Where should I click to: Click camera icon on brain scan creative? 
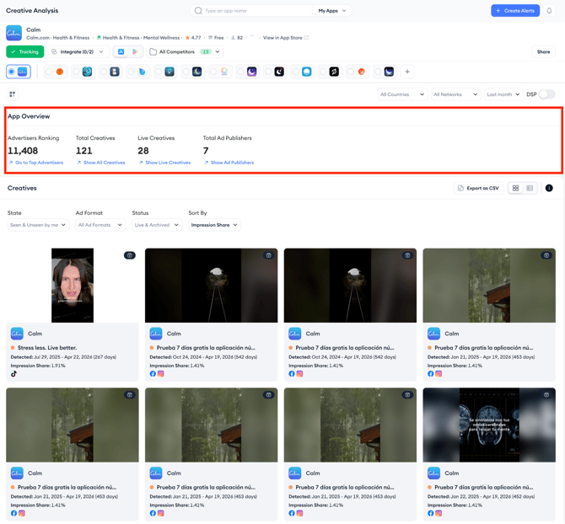(x=546, y=395)
